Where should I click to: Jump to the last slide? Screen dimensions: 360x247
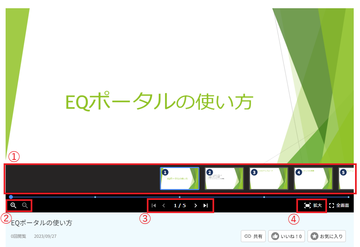[x=206, y=206]
